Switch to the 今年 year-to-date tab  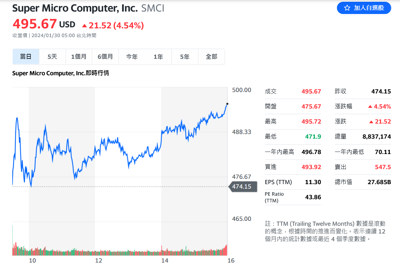(132, 57)
